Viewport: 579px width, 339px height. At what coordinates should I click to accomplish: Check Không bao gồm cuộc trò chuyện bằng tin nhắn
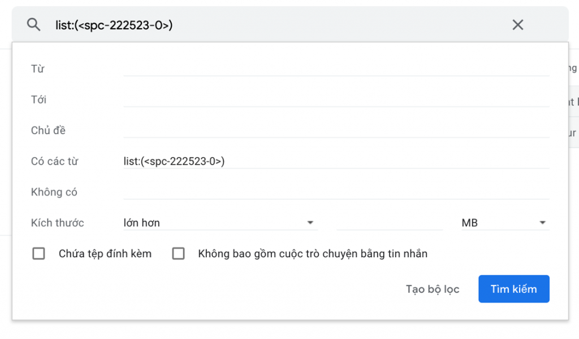pyautogui.click(x=178, y=253)
